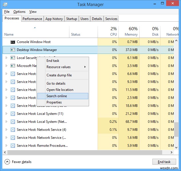Screen dimensions: 181x171
Task: Click the horizontal scrollbar right arrow
Action: pyautogui.click(x=172, y=152)
